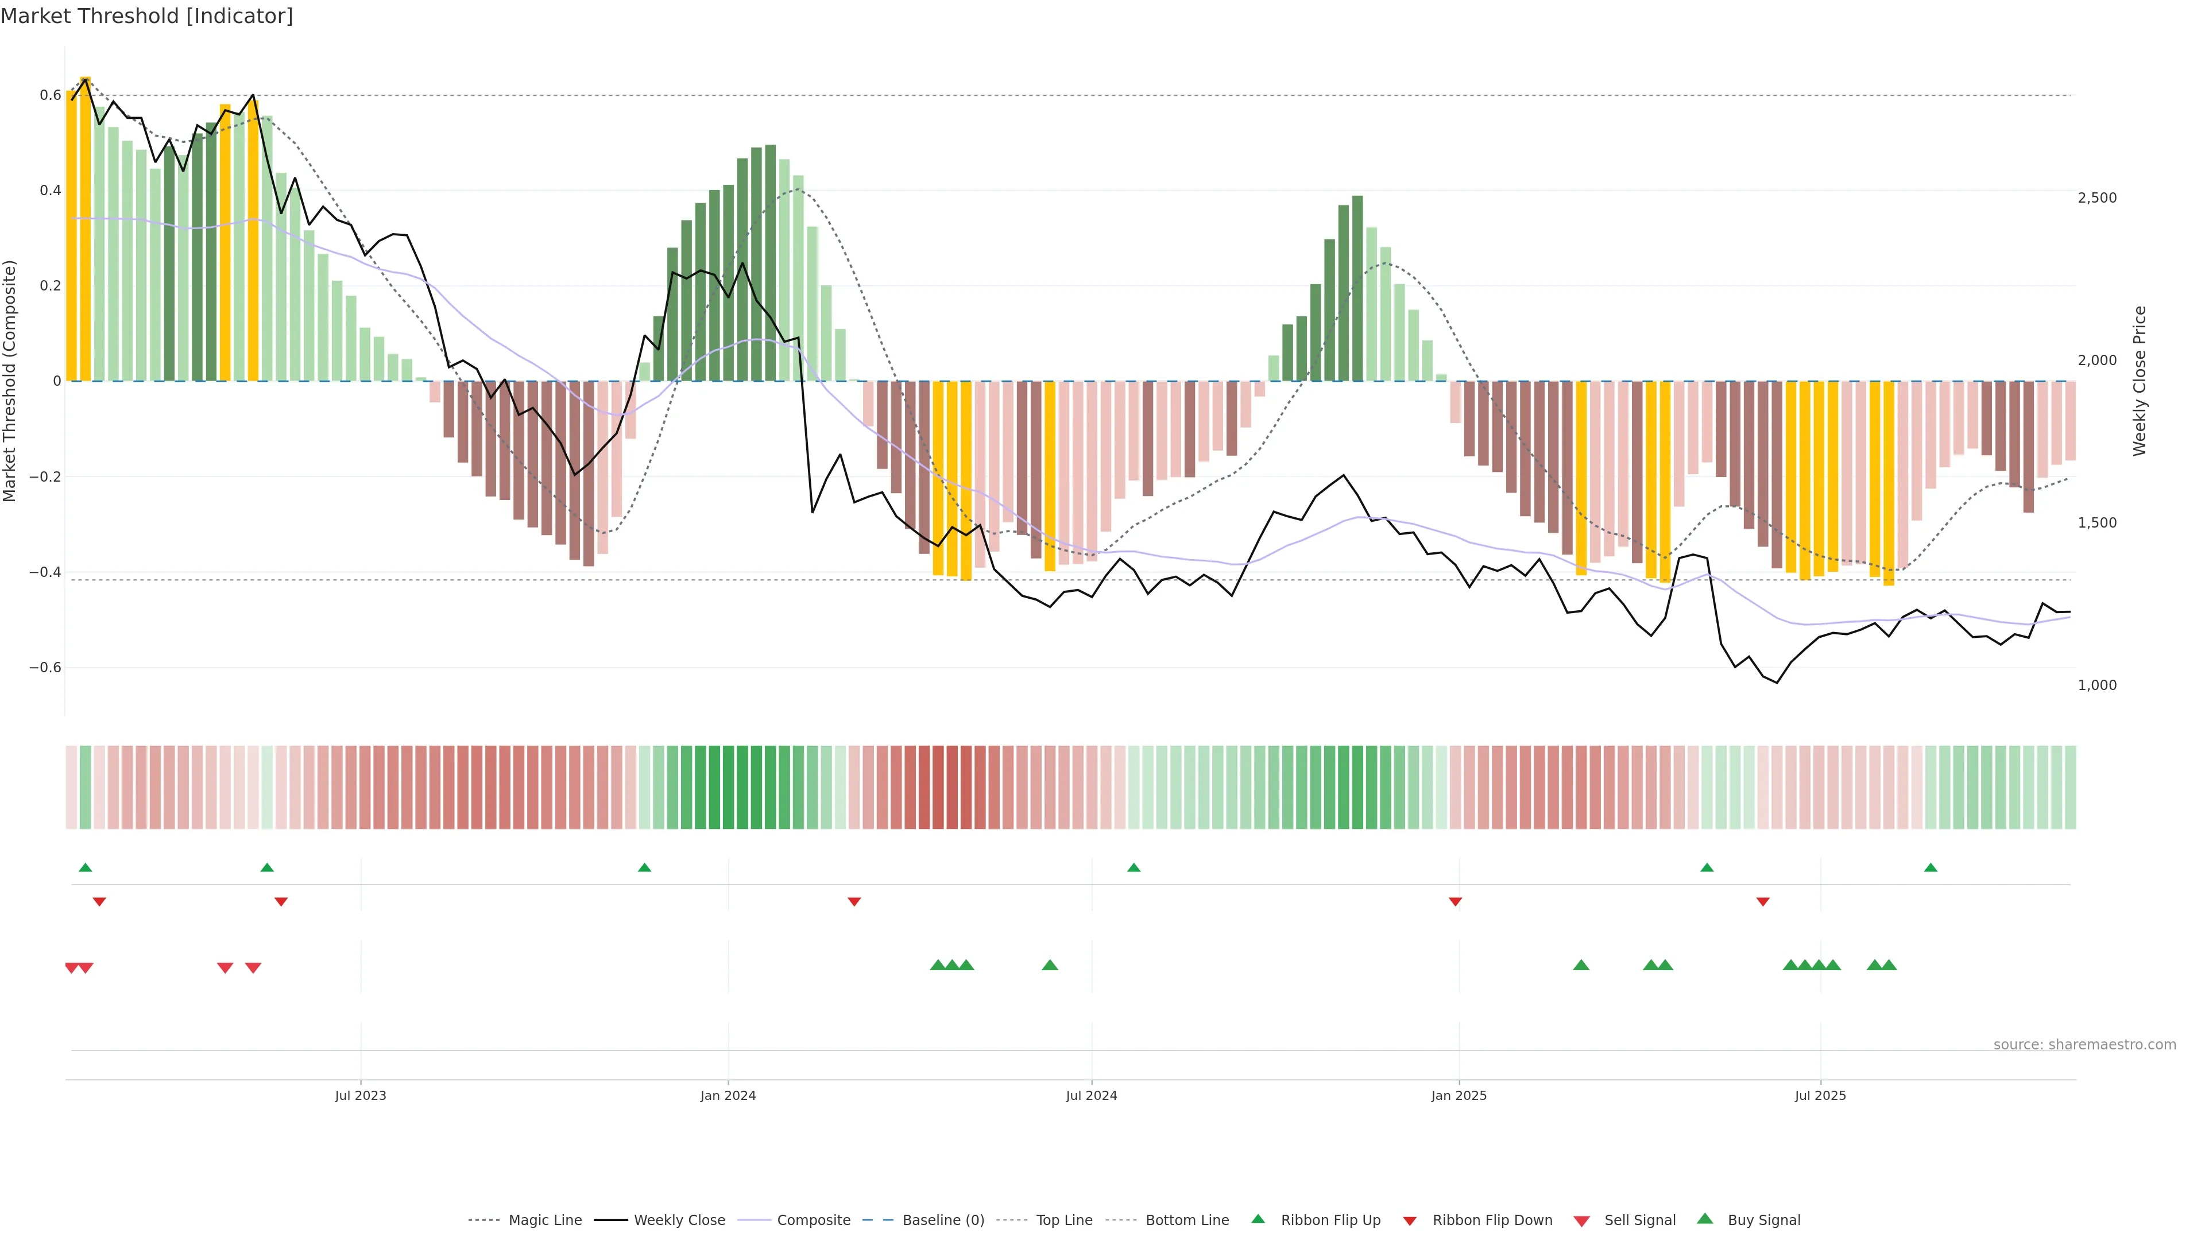
Task: Toggle the Top Line legend item
Action: [x=1064, y=1219]
